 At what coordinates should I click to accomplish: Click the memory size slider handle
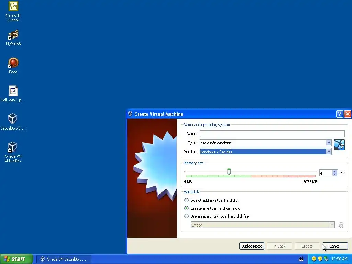(x=229, y=172)
